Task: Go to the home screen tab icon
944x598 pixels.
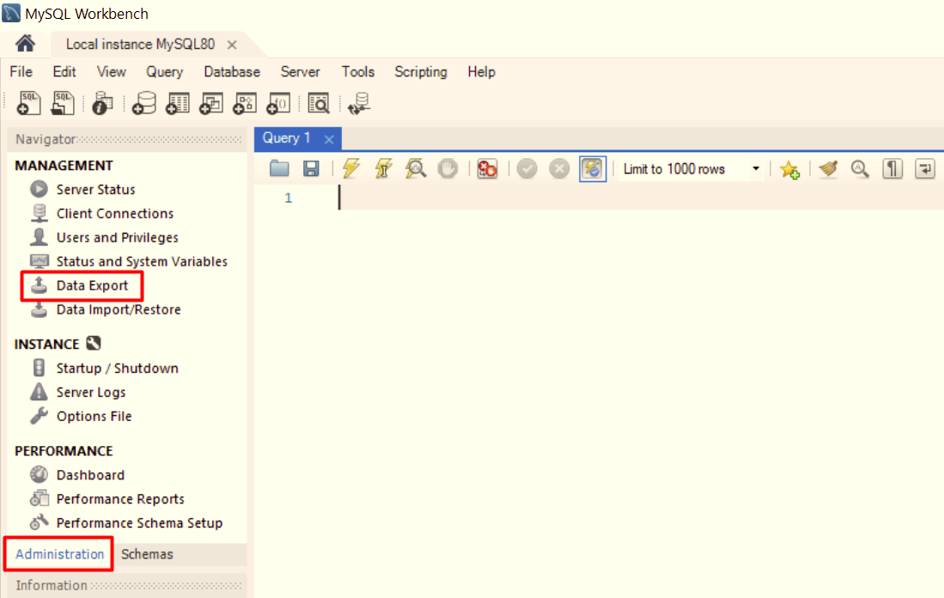Action: [25, 44]
